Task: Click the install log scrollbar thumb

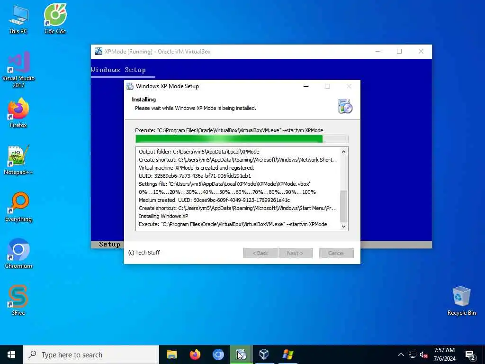Action: (x=343, y=206)
